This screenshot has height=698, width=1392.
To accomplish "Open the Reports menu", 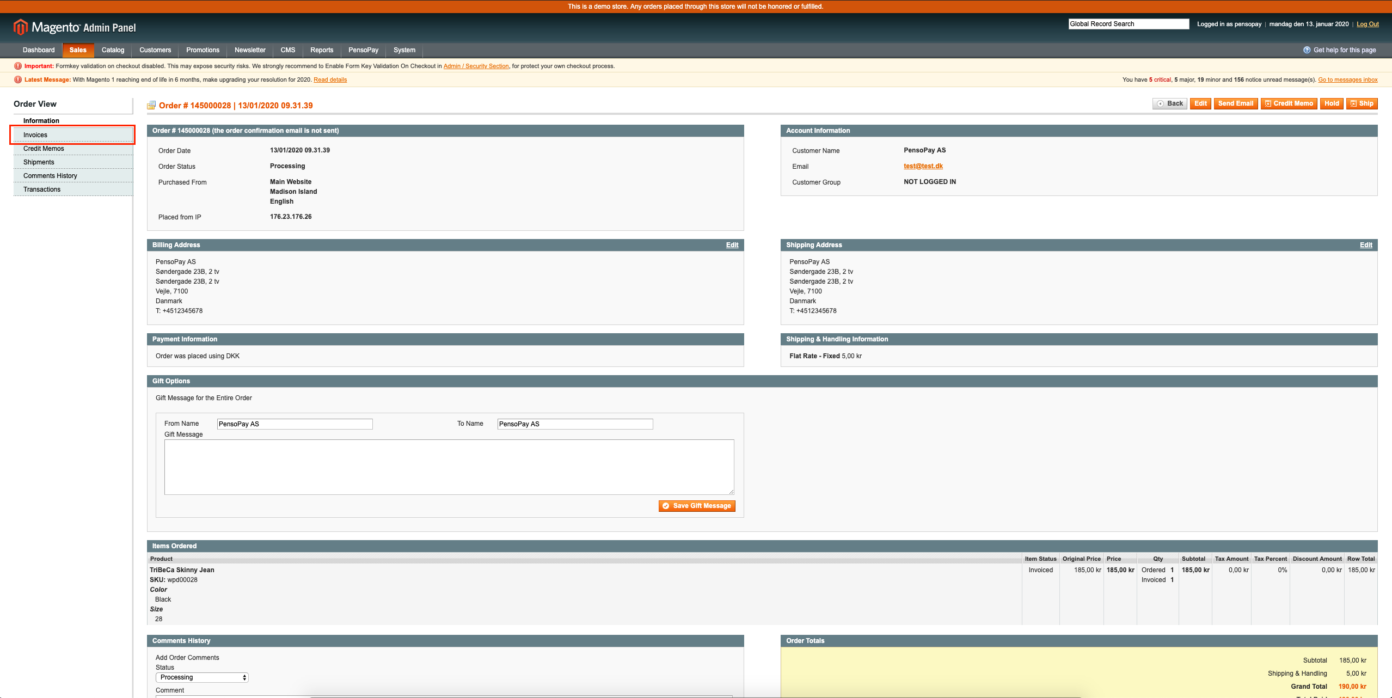I will pos(322,50).
